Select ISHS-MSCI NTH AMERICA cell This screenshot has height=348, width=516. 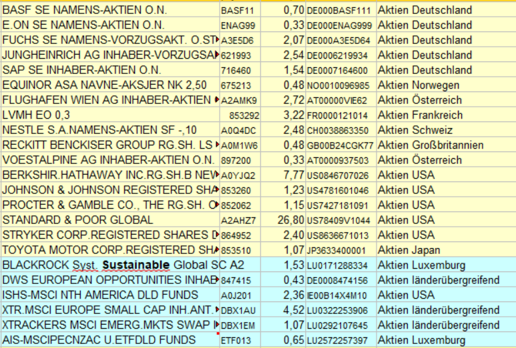click(x=110, y=295)
